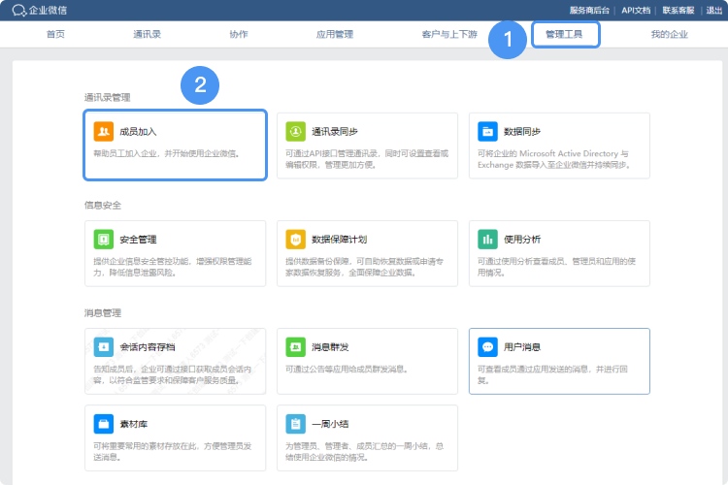Viewport: 728px width, 485px height.
Task: Open 数据保障计划 card title
Action: coord(340,240)
